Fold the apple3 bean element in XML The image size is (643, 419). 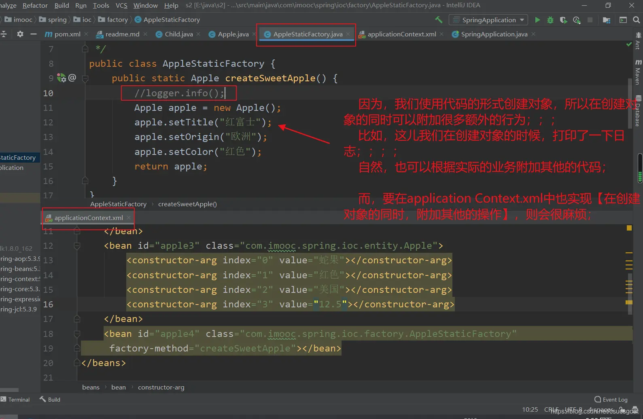[x=77, y=246]
